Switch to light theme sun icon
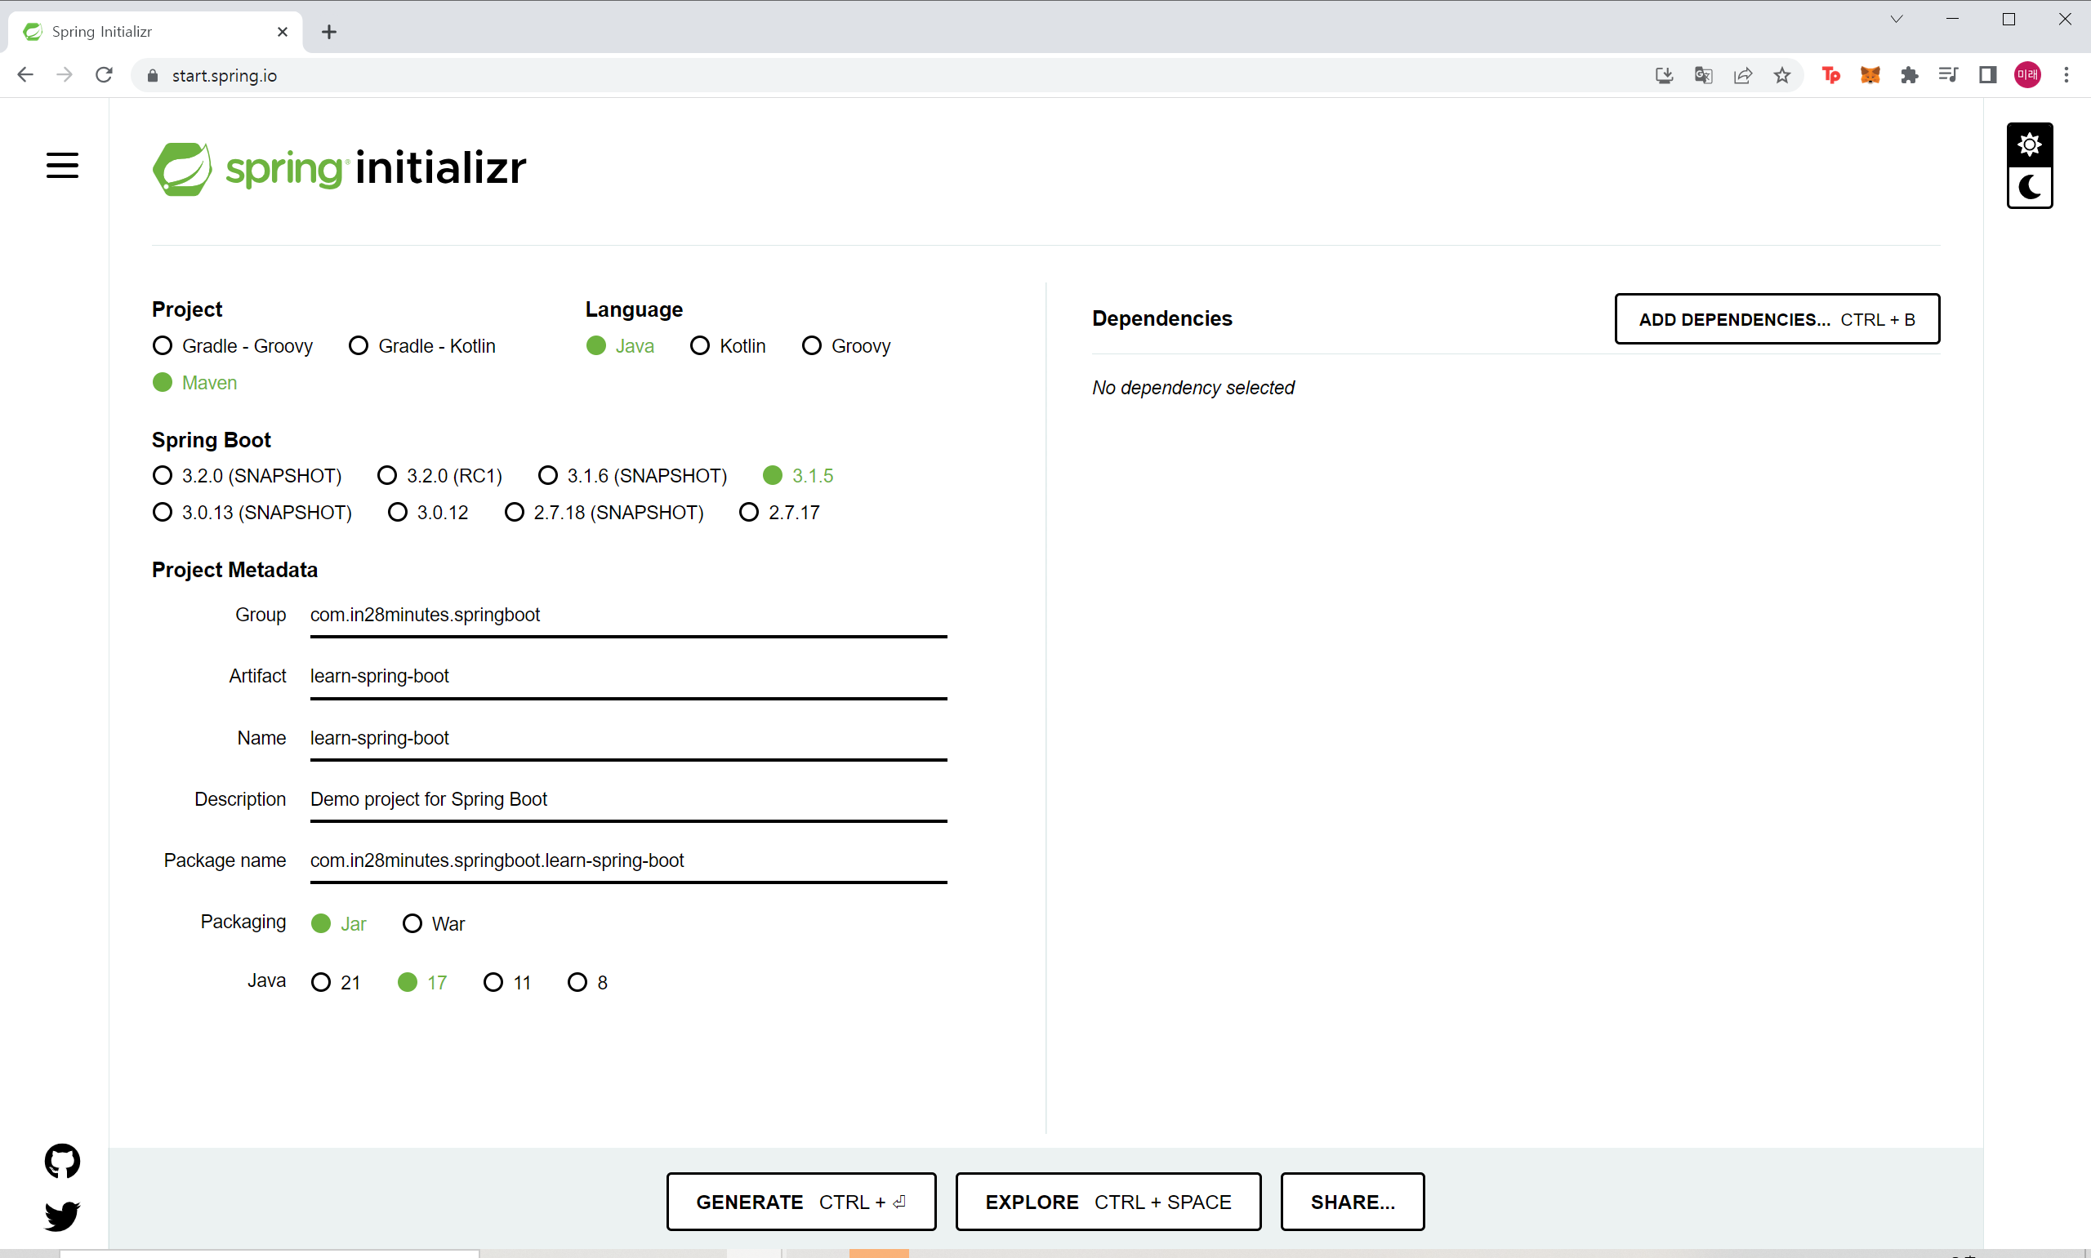The height and width of the screenshot is (1258, 2091). coord(2029,145)
